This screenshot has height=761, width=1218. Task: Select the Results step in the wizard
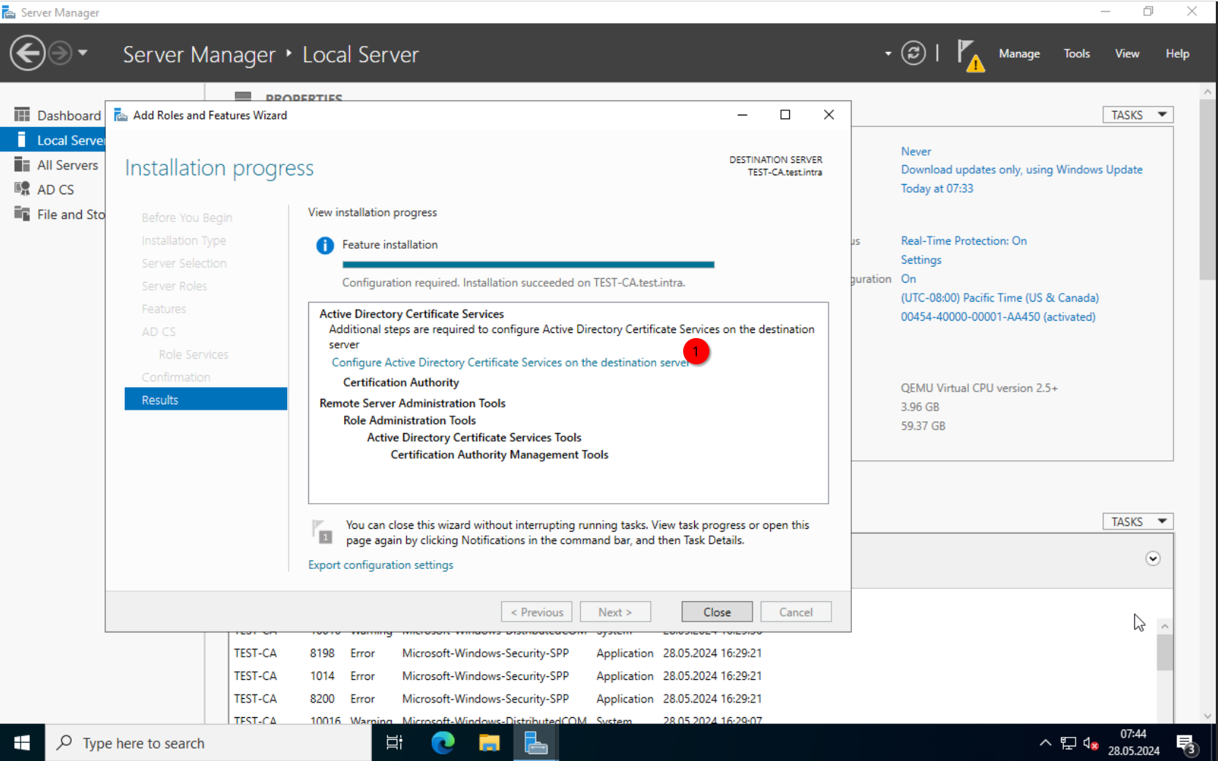[206, 399]
